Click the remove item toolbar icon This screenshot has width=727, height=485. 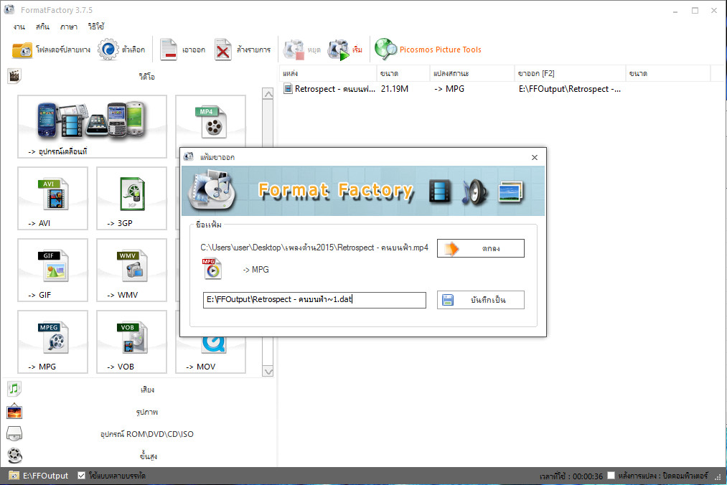(169, 50)
